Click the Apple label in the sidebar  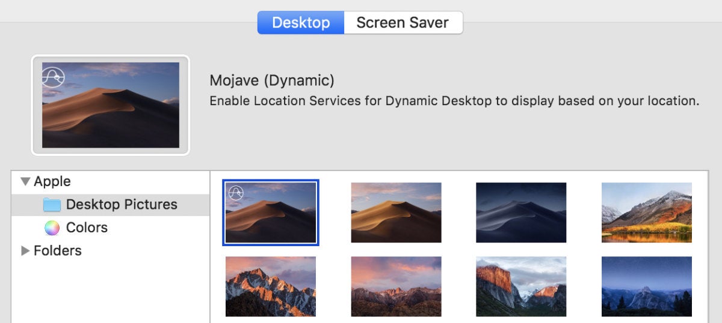tap(52, 181)
